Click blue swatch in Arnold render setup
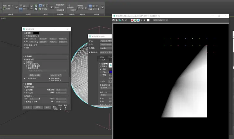 (x=110, y=72)
